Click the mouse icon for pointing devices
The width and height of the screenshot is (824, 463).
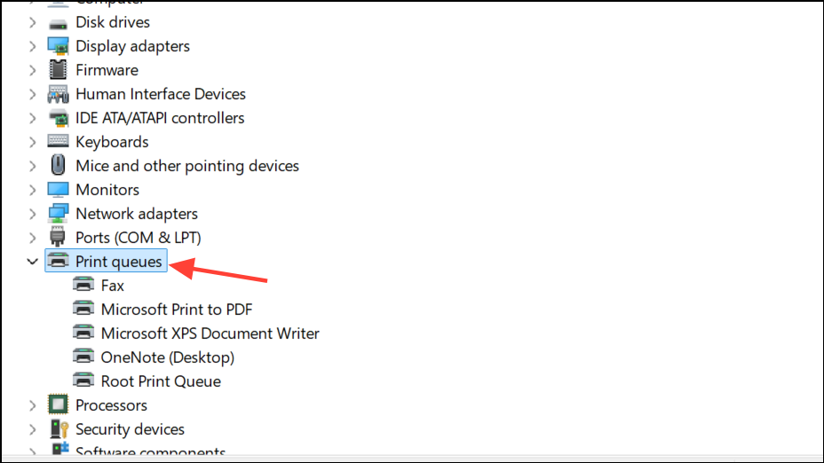pos(58,166)
